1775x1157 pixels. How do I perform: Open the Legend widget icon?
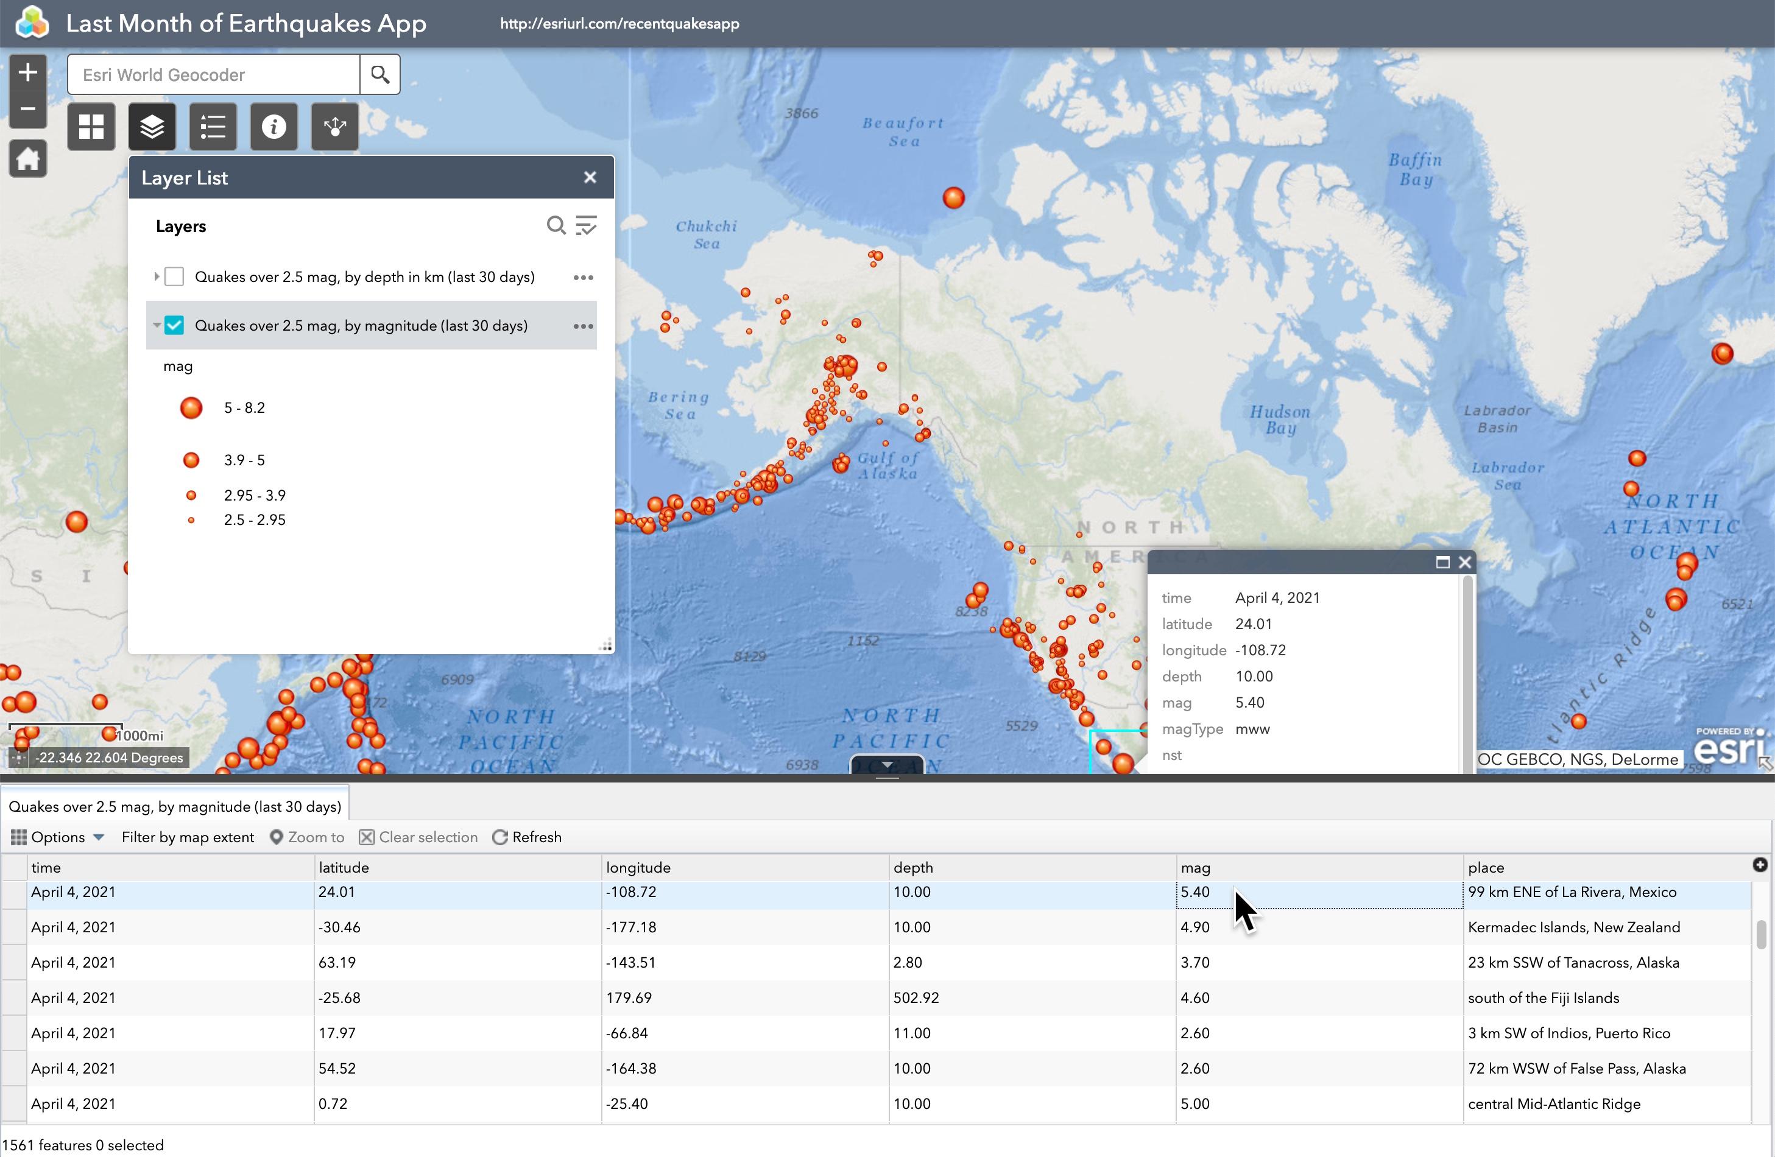pos(213,127)
